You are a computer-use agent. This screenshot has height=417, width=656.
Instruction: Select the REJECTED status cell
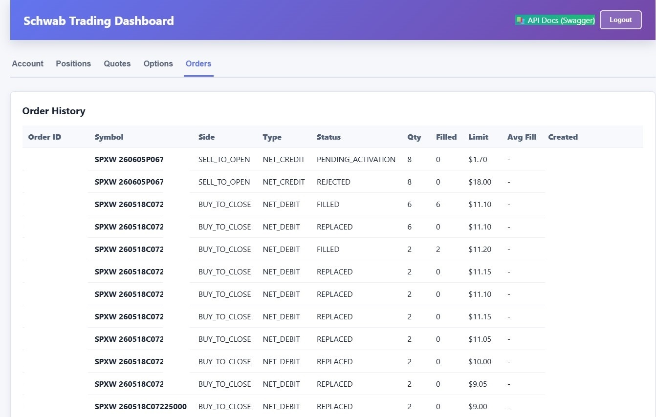333,182
